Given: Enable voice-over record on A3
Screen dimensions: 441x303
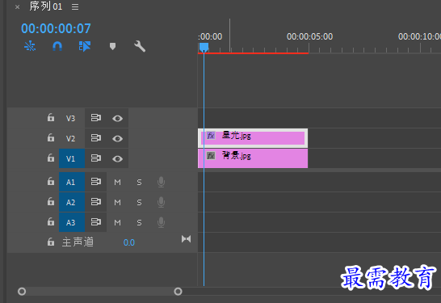Looking at the screenshot, I should pyautogui.click(x=162, y=222).
